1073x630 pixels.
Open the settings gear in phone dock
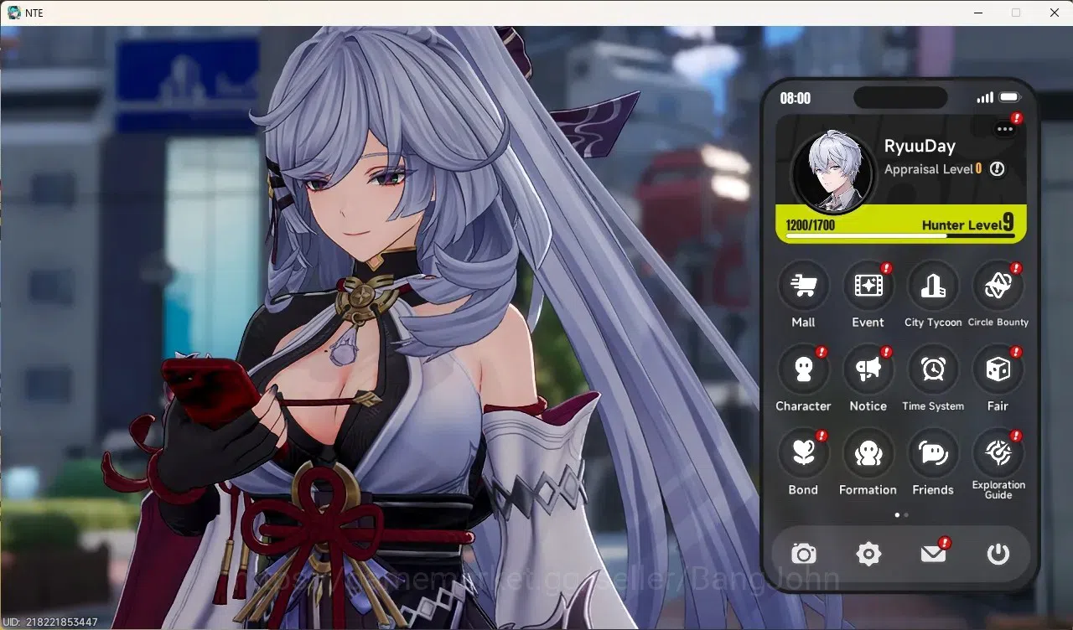point(868,554)
